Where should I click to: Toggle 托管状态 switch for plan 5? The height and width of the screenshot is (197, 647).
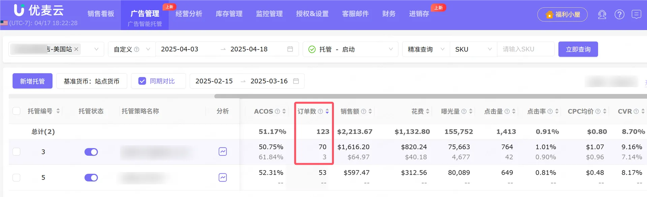91,177
